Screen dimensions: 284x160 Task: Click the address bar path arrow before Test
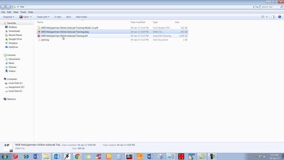18,7
